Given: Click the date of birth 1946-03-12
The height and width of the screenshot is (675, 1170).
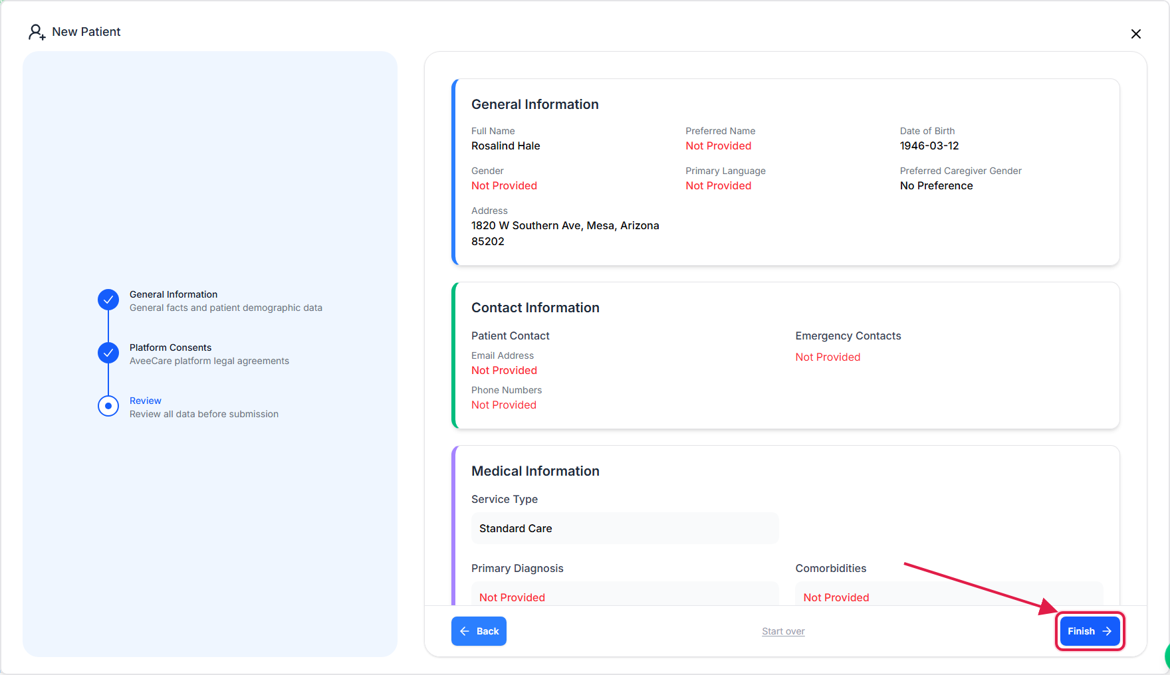Looking at the screenshot, I should 929,146.
